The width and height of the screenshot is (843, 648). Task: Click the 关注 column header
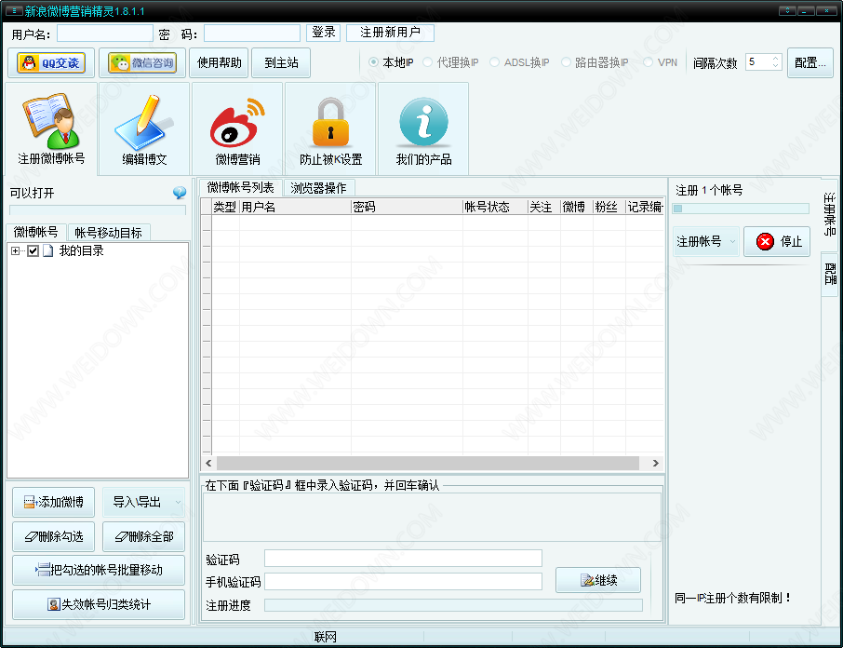(x=544, y=207)
